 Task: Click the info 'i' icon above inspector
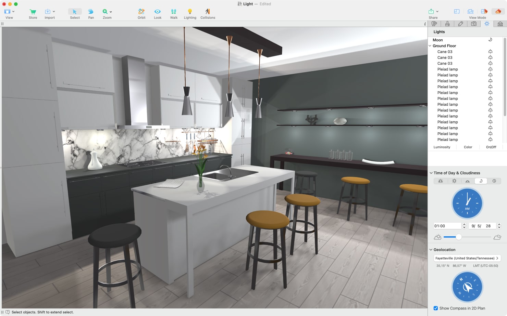click(x=425, y=24)
